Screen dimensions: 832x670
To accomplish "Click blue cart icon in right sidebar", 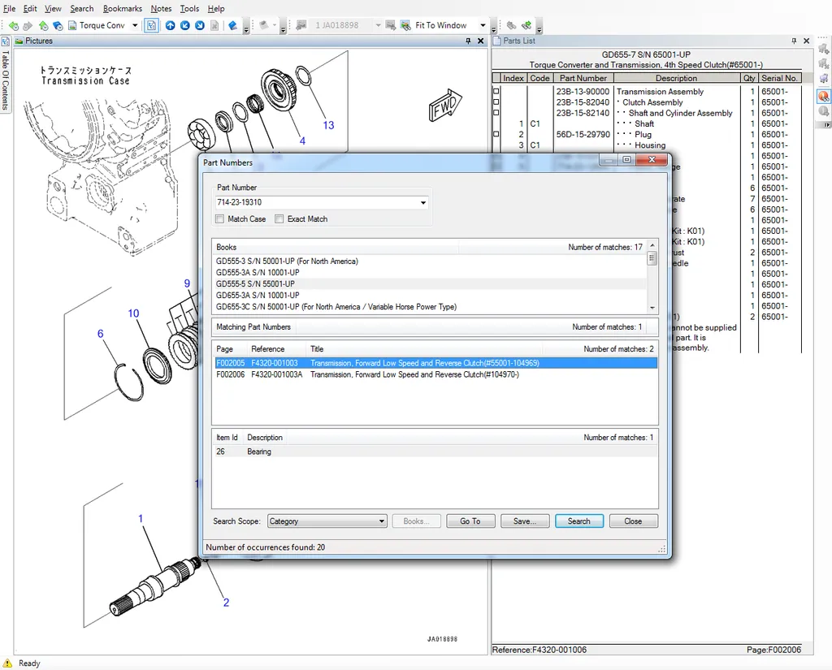I will pos(824,79).
